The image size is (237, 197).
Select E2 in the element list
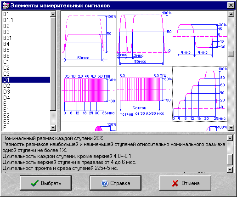coord(26,116)
